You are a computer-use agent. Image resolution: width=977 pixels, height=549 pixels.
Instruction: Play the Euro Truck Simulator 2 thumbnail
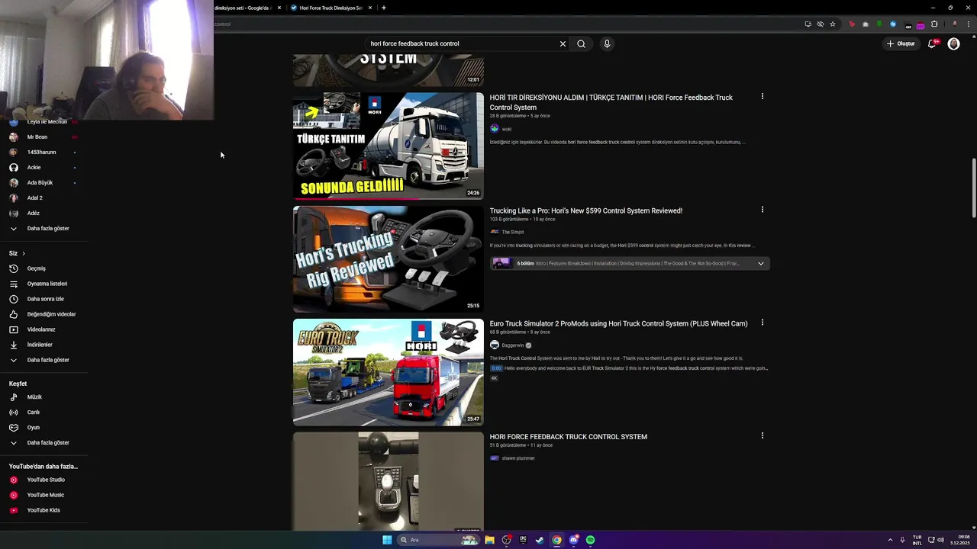tap(388, 372)
